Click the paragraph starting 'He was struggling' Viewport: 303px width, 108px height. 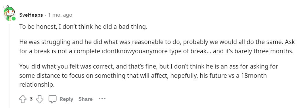(157, 47)
